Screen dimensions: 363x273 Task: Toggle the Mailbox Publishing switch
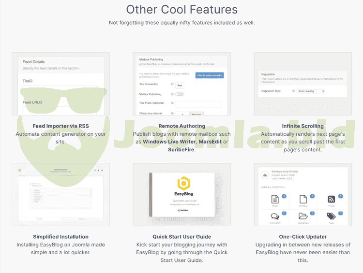click(180, 94)
